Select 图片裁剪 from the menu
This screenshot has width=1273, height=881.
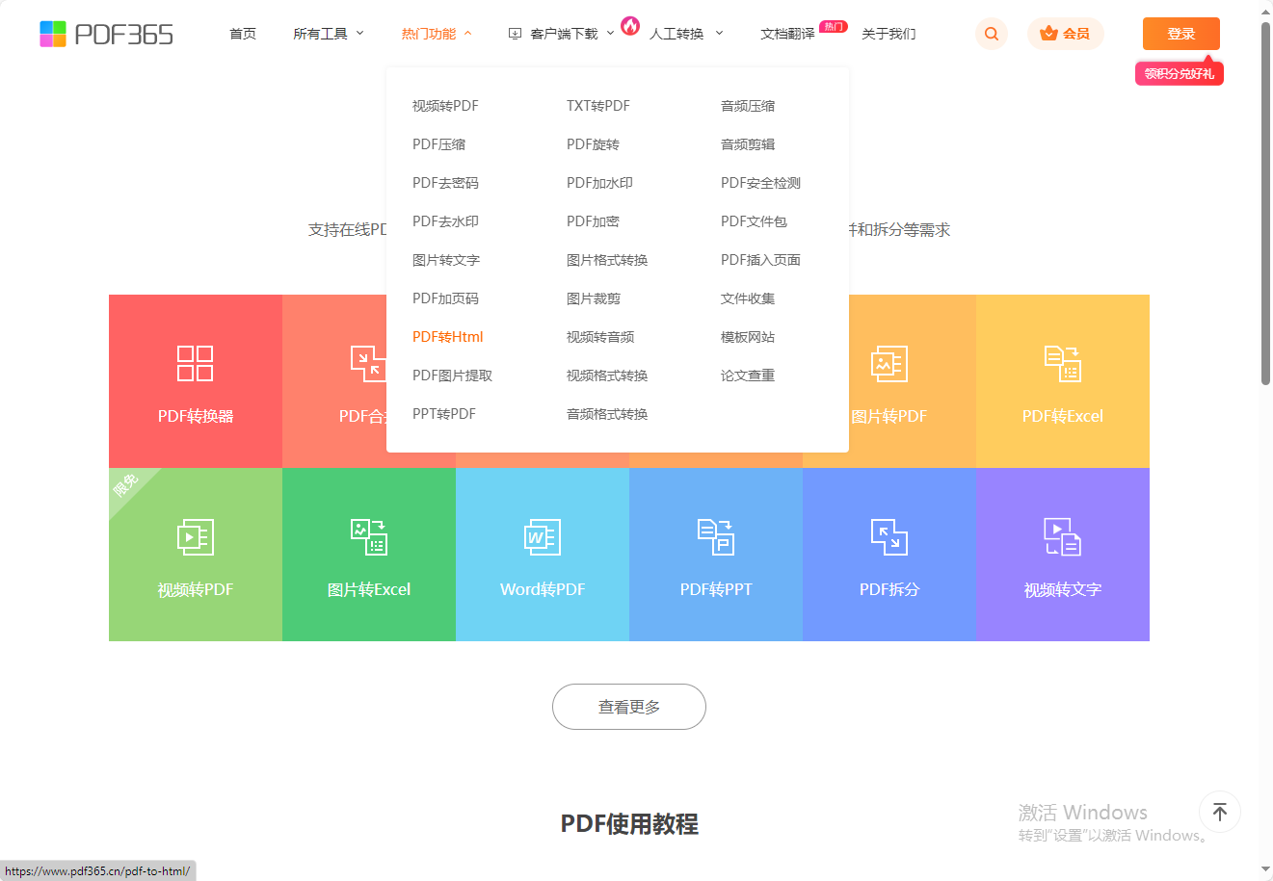pyautogui.click(x=593, y=298)
